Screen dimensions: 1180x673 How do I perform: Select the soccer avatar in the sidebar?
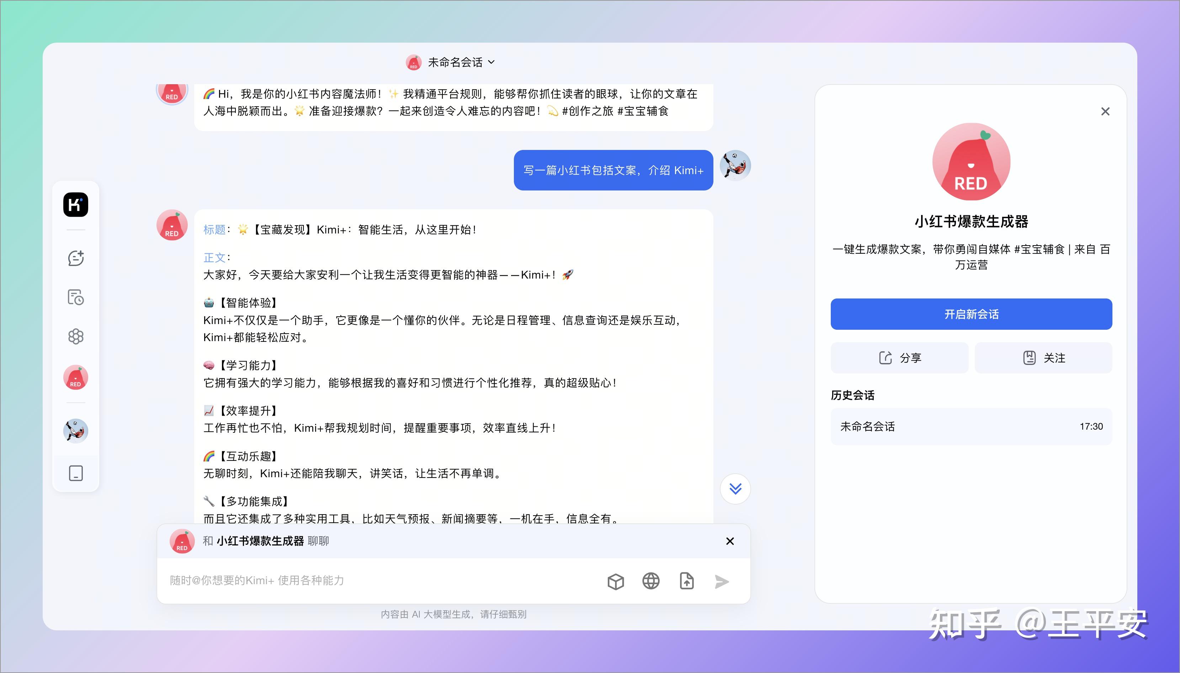pos(75,431)
